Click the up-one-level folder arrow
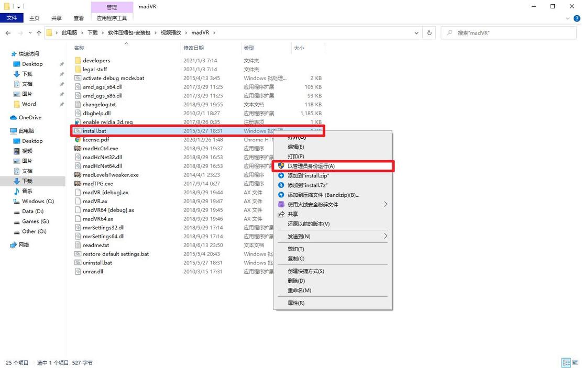This screenshot has width=582, height=368. tap(39, 32)
